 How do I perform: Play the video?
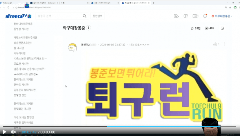click(x=5, y=132)
